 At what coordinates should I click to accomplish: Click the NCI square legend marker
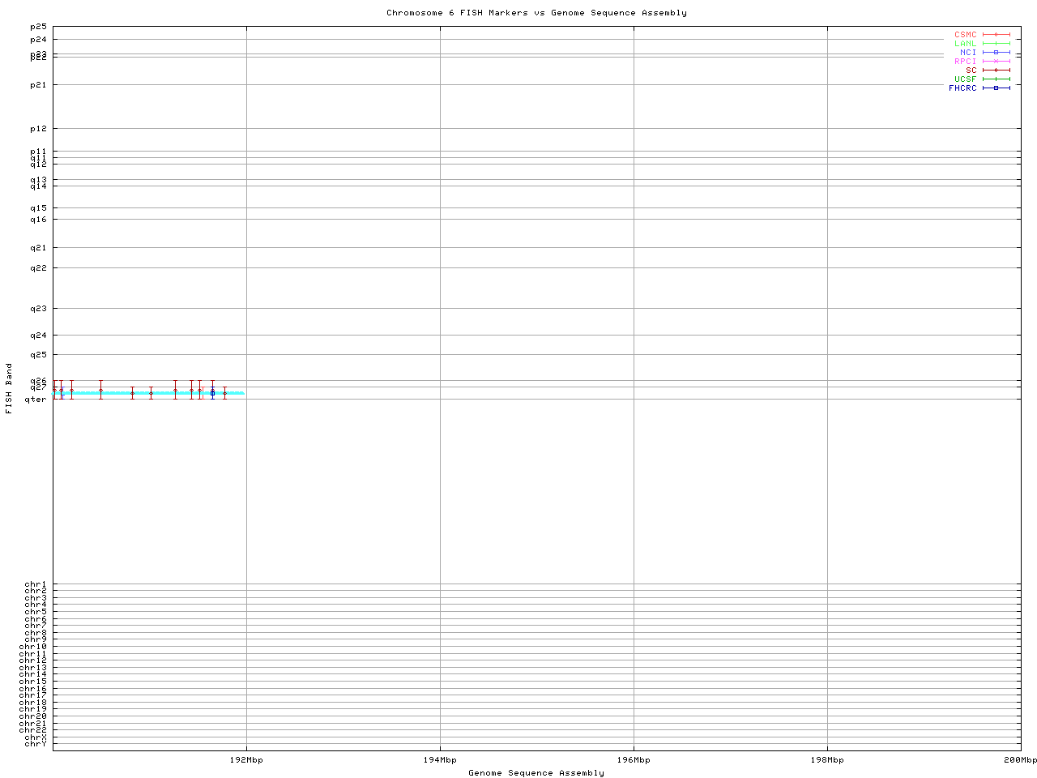(x=996, y=53)
